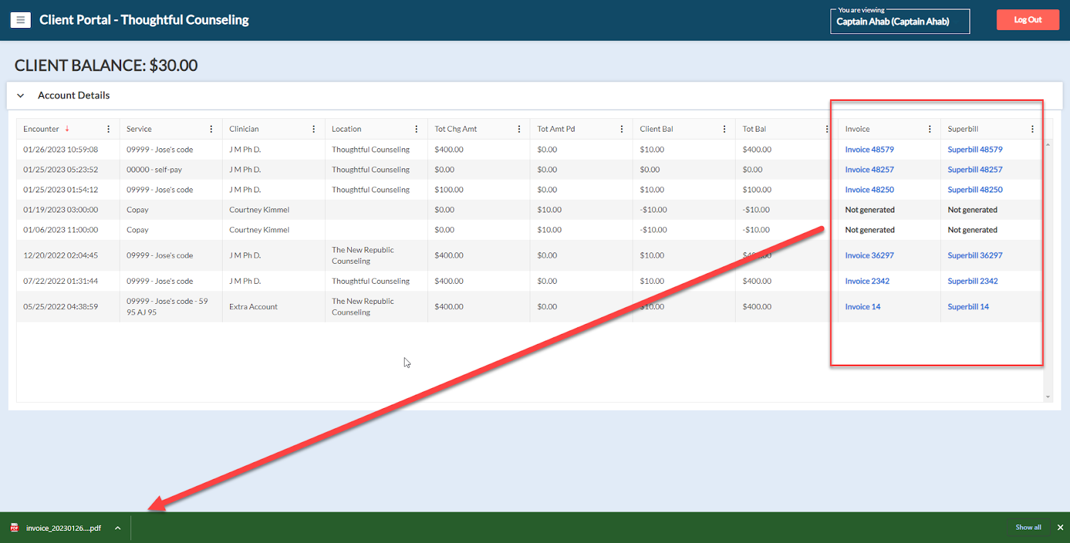Open Tot Chg Amt column menu

click(519, 129)
